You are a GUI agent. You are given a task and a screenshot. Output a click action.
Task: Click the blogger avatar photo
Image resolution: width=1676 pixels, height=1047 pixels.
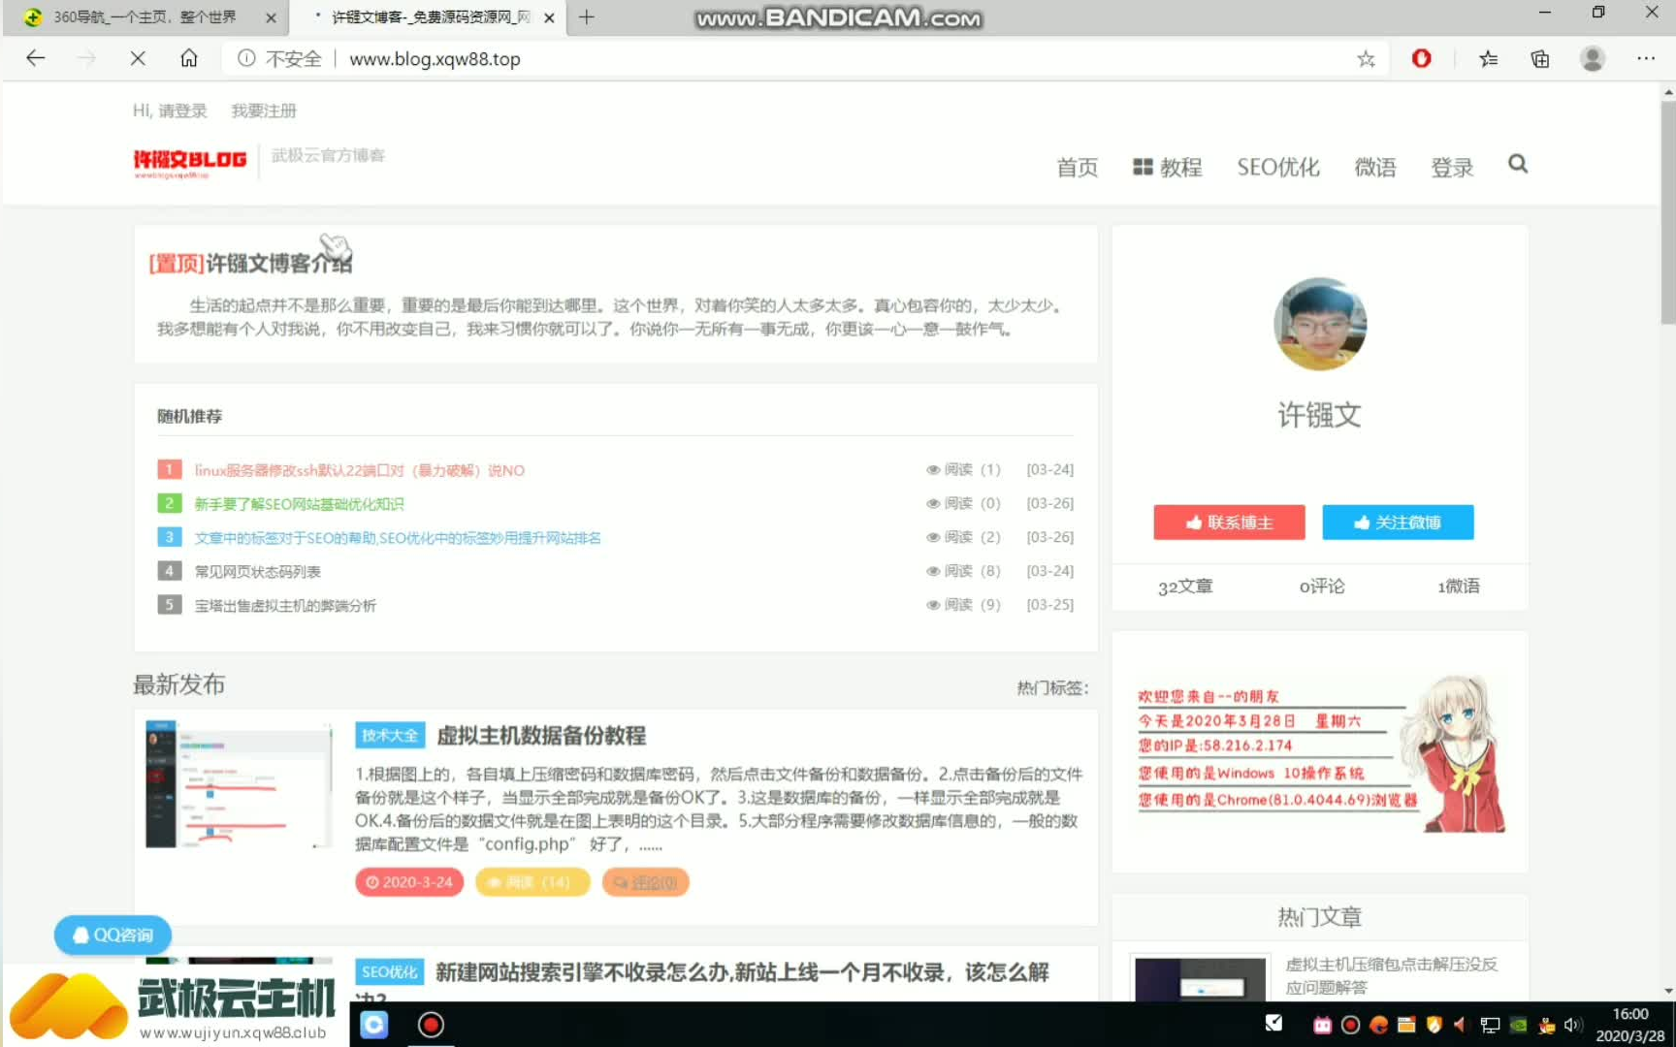1319,325
